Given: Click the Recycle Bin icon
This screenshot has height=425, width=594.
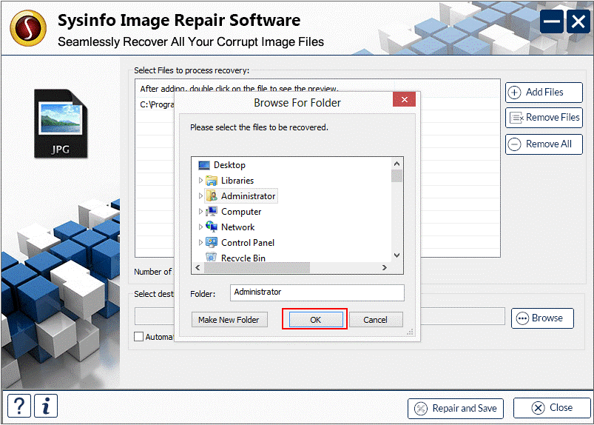Looking at the screenshot, I should [x=212, y=257].
